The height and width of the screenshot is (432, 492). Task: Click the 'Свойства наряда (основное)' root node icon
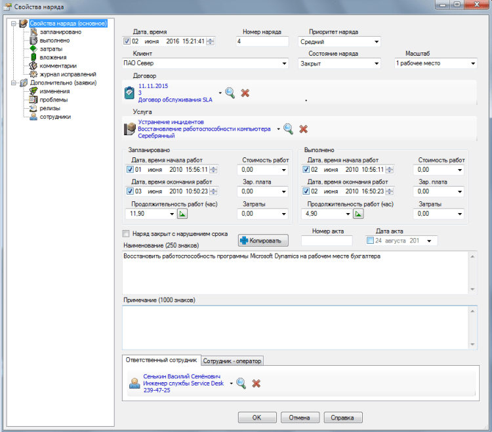click(x=24, y=23)
